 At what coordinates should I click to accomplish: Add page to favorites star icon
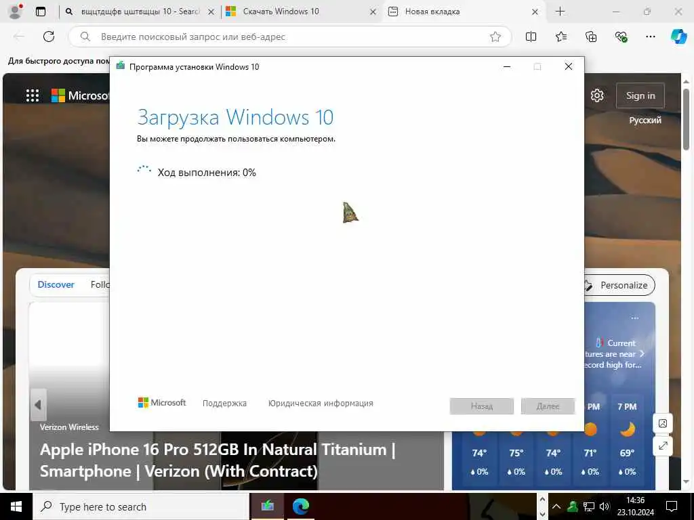coord(495,37)
